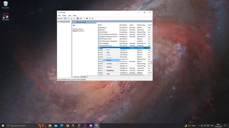Click the Export List toolbar icon
The width and height of the screenshot is (229, 128).
[x=74, y=18]
